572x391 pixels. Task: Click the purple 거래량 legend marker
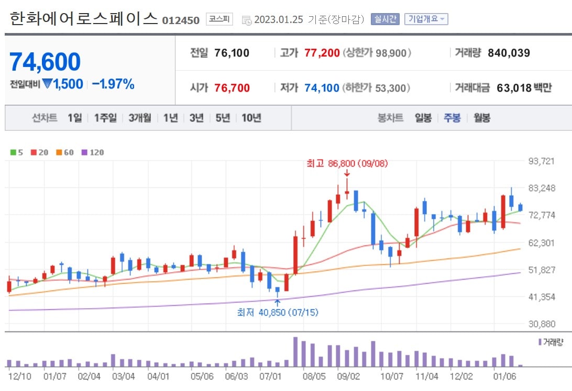click(x=540, y=342)
